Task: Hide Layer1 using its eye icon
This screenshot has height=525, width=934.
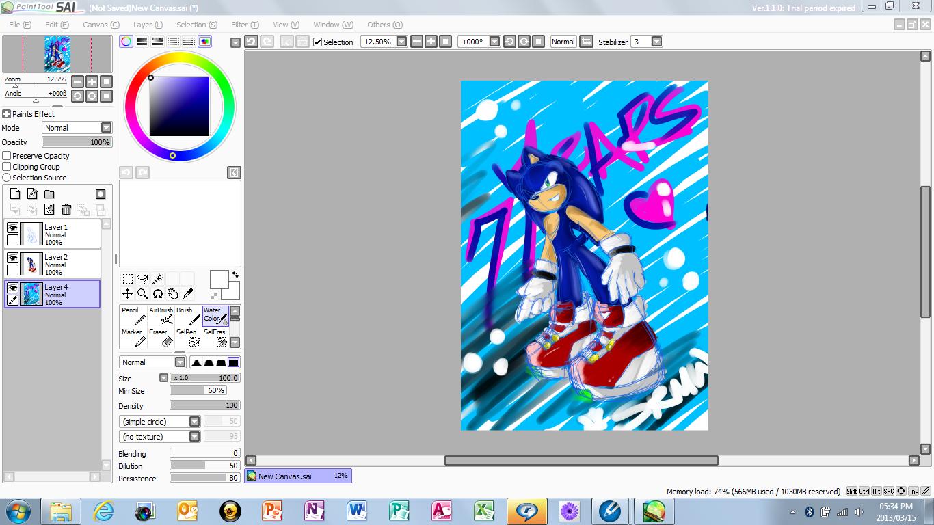Action: pos(12,228)
